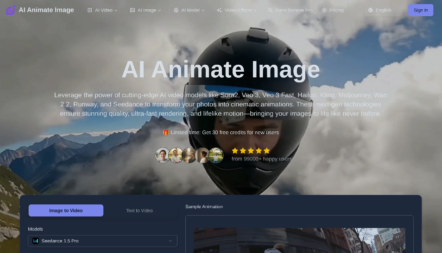Expand the AI Image dropdown chevron
The width and height of the screenshot is (442, 253).
pyautogui.click(x=160, y=10)
